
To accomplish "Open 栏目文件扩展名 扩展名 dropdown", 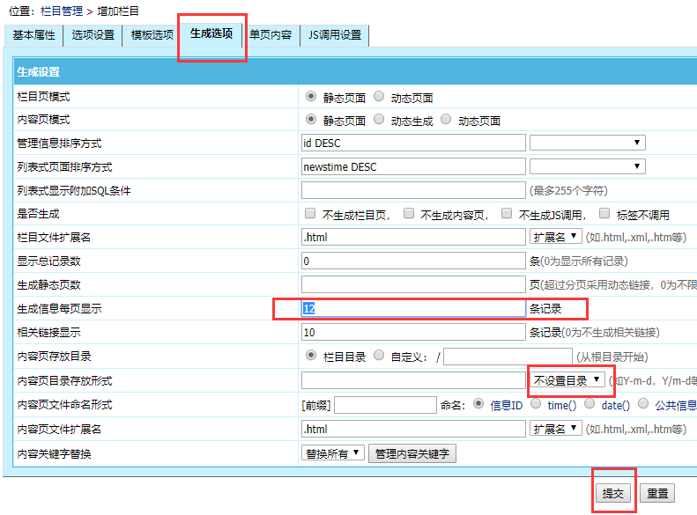I will click(556, 237).
